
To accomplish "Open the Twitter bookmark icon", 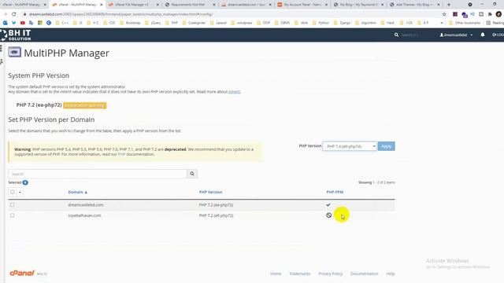I will (x=14, y=23).
